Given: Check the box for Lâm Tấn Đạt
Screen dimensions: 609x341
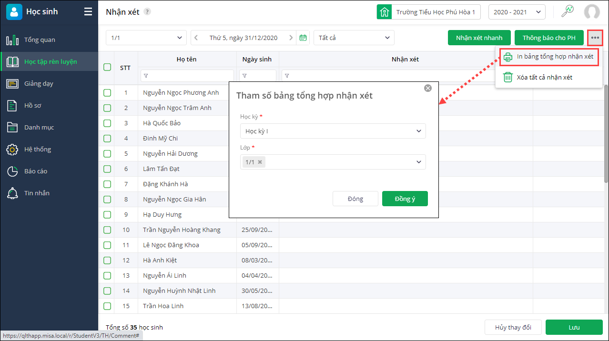Looking at the screenshot, I should pos(107,169).
